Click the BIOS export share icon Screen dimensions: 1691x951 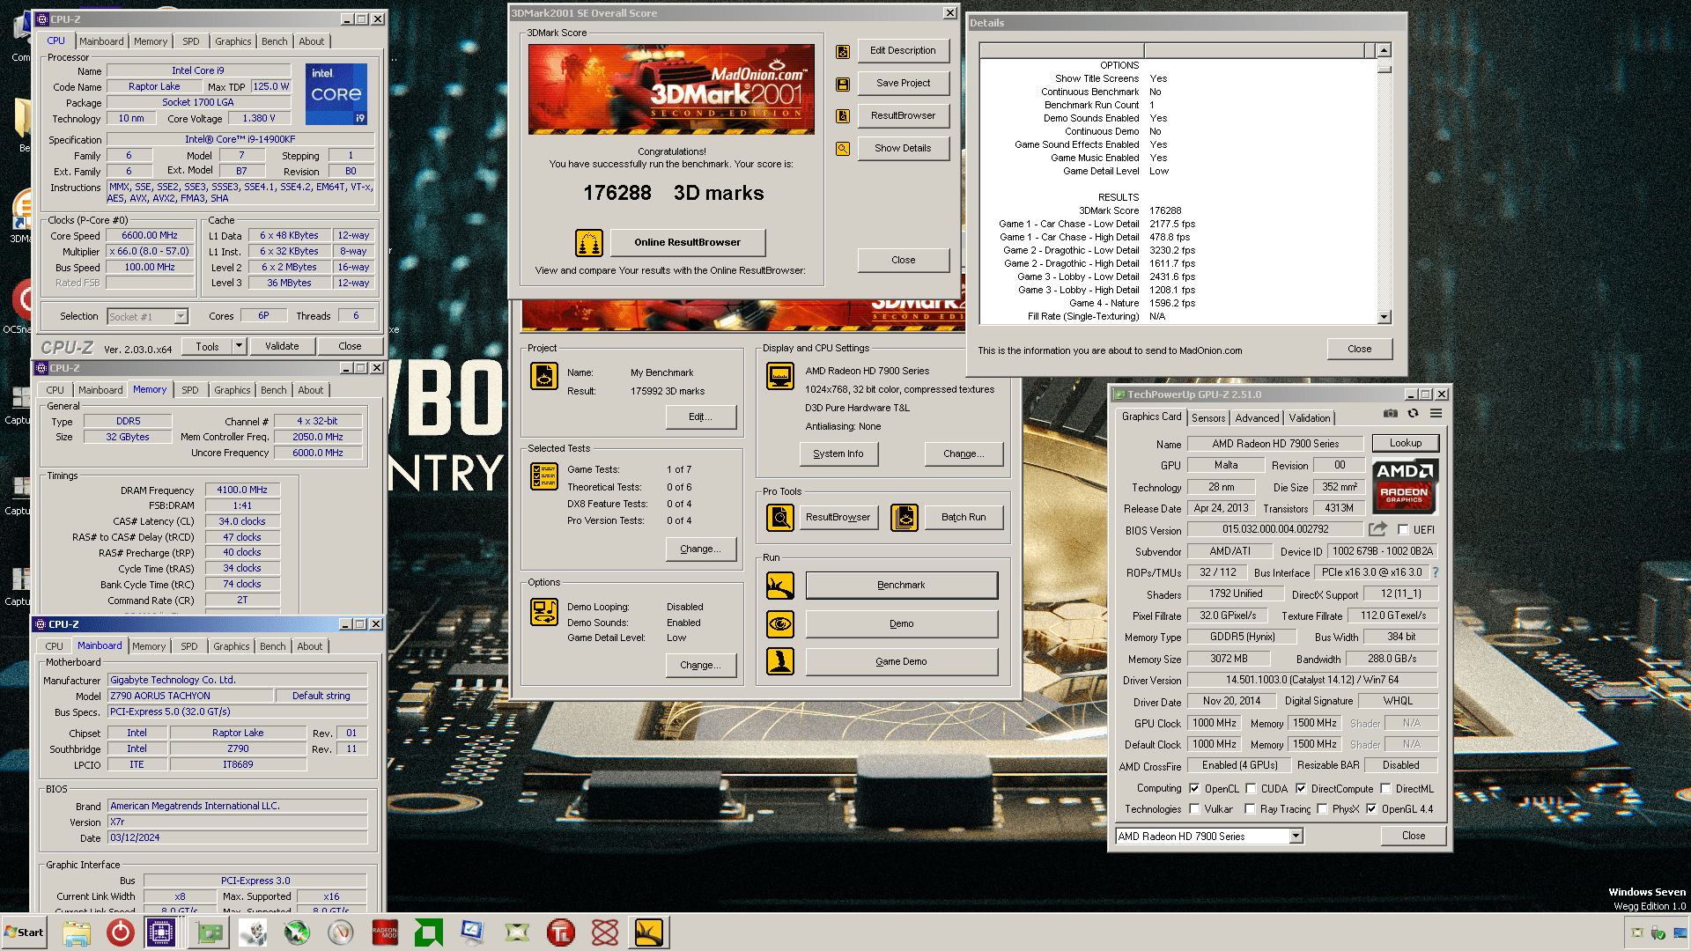point(1377,529)
